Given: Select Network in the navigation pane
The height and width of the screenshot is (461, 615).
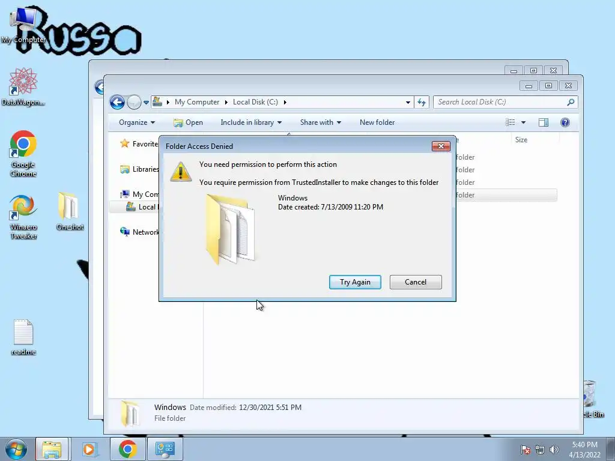Looking at the screenshot, I should (139, 232).
